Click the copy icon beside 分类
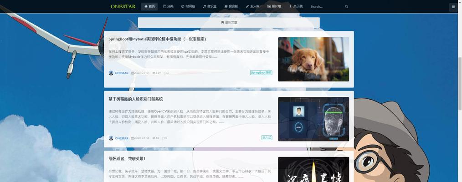Image resolution: width=462 pixels, height=182 pixels. 164,6
